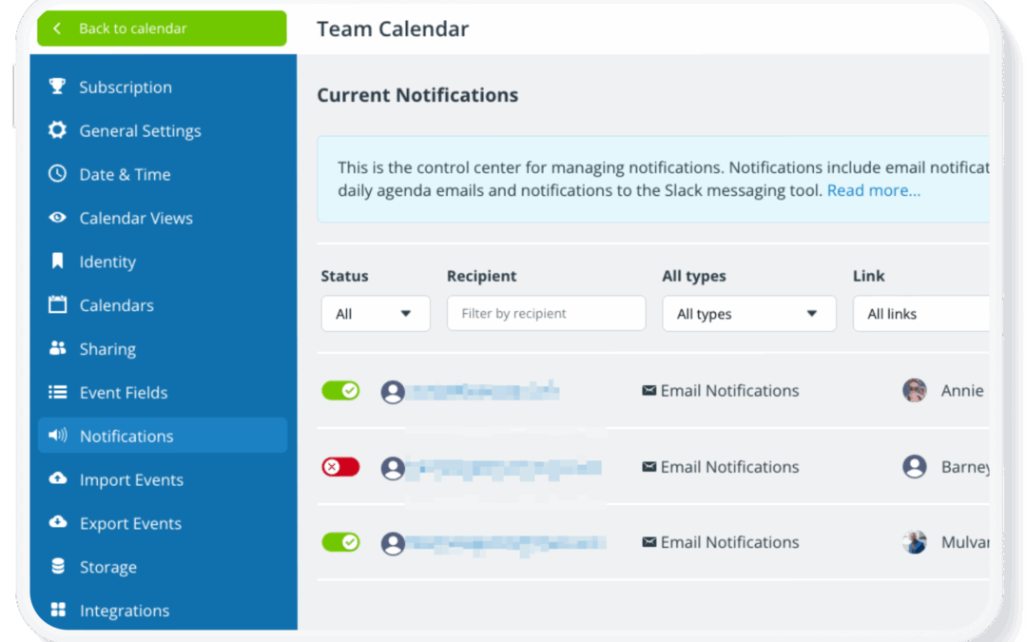Screen dimensions: 1027x642
Task: Turn off Mulvan's notification toggle
Action: (340, 542)
